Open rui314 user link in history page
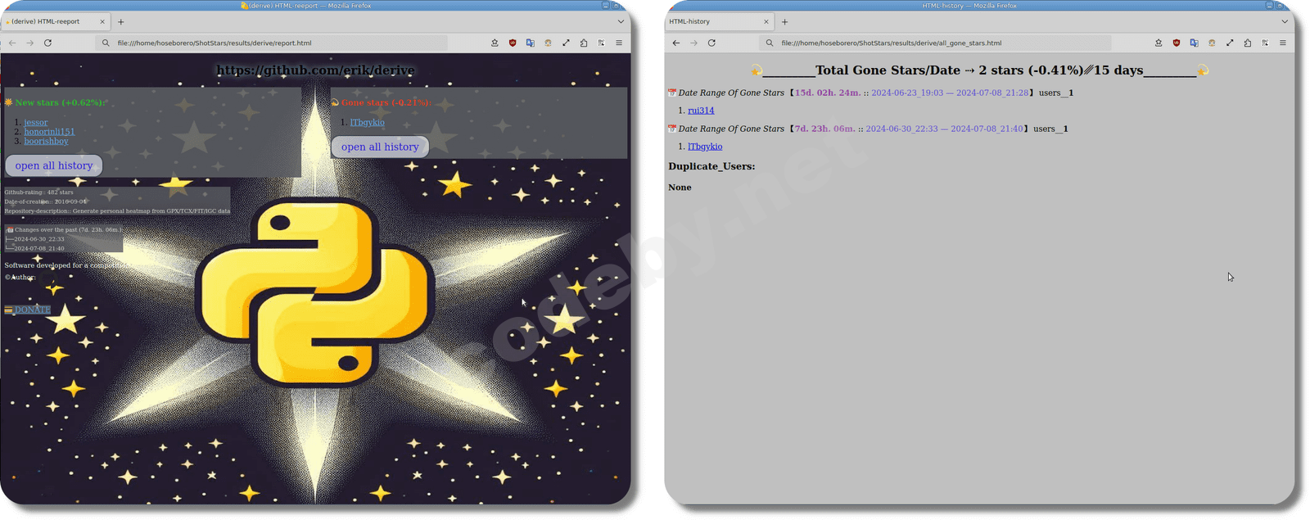 [701, 111]
